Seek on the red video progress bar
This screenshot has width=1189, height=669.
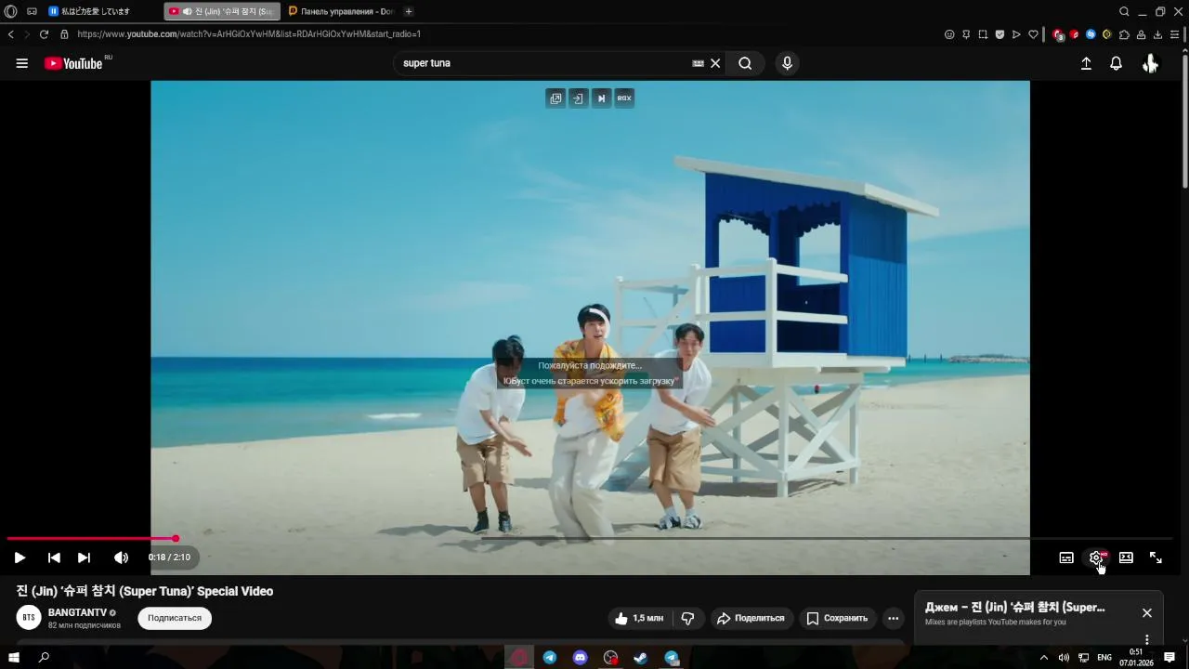pyautogui.click(x=91, y=539)
